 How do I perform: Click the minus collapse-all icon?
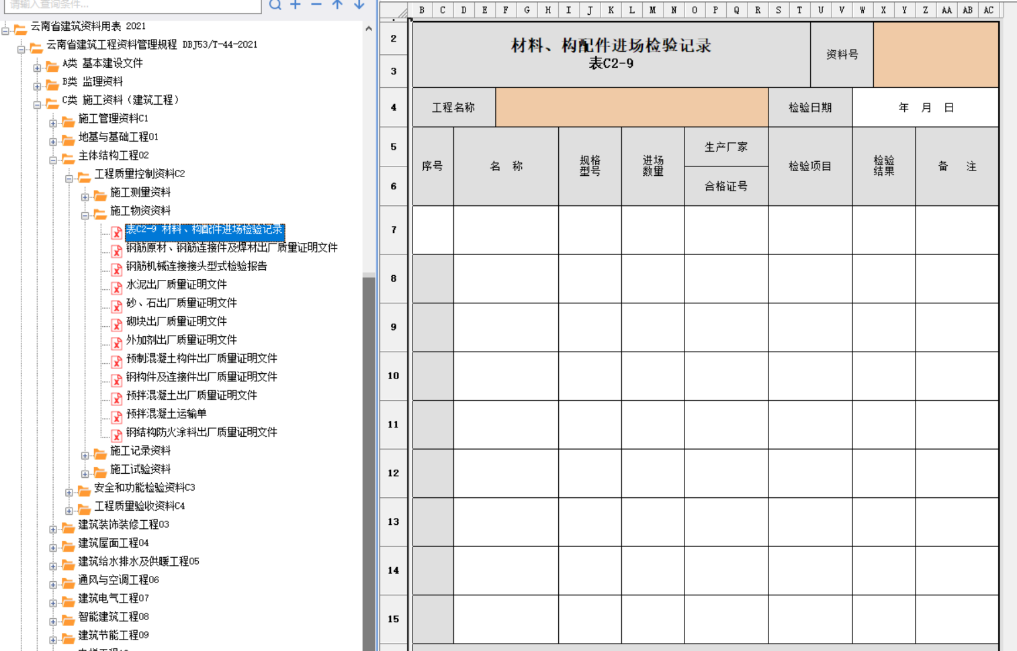(x=316, y=5)
